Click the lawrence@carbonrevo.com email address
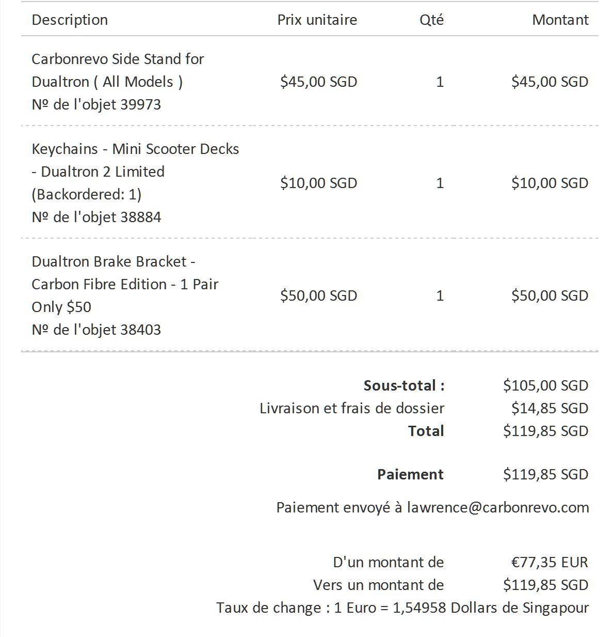This screenshot has height=637, width=613. point(498,507)
